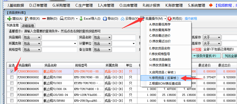Tick the checkbox for row FJ000CN0000005
237x104 pixels.
coord(12,89)
